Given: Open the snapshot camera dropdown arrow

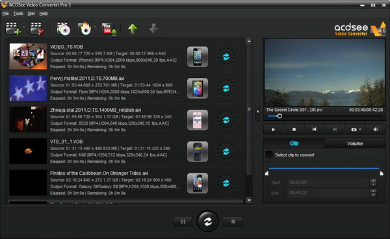Looking at the screenshot, I should [360, 129].
